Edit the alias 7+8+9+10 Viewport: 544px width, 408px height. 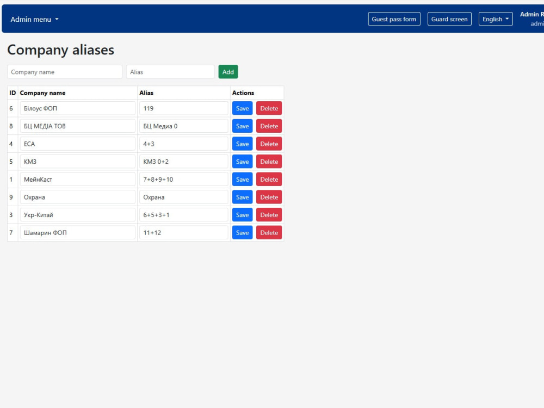coord(183,180)
